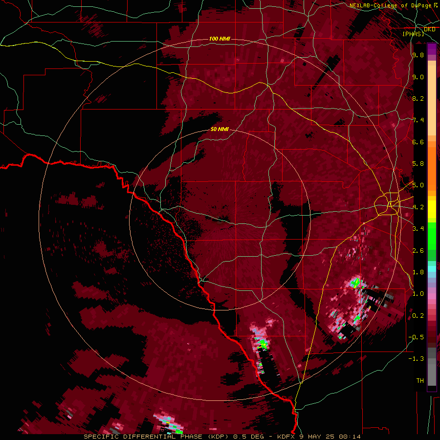Click the 2.6 value on the color scale
This screenshot has width=440, height=440.
point(418,250)
